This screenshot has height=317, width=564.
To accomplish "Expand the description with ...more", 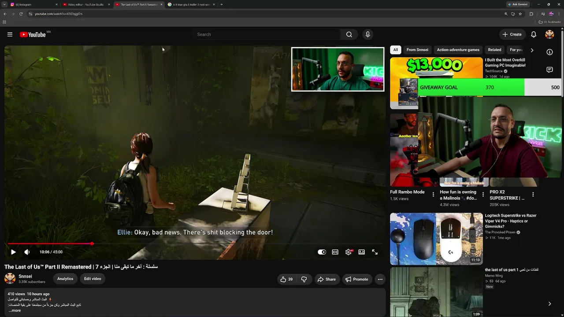I will pos(15,310).
